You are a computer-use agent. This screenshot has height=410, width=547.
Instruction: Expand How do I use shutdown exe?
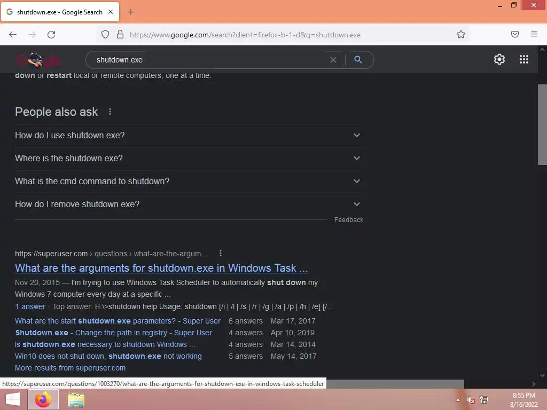[x=189, y=135]
